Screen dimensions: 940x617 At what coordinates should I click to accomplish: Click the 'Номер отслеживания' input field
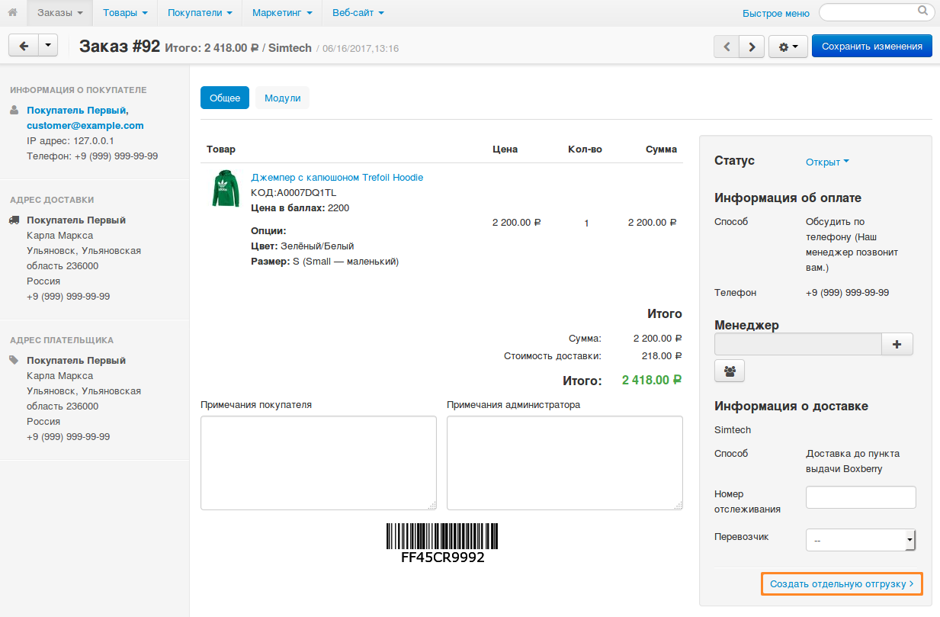click(x=861, y=497)
